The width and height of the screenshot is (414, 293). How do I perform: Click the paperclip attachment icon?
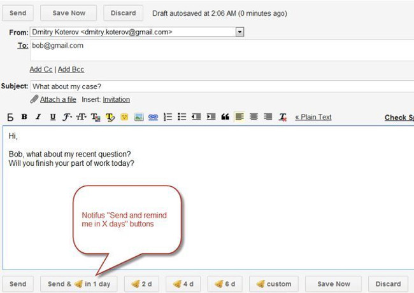pyautogui.click(x=34, y=99)
